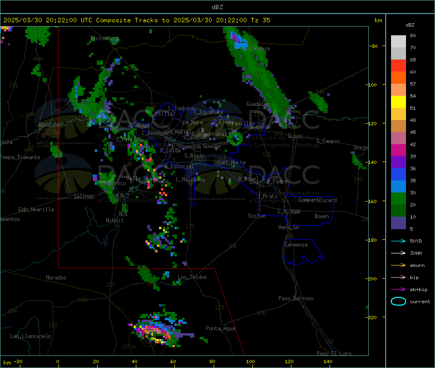Click the 'R_Padre' location label

click(277, 181)
